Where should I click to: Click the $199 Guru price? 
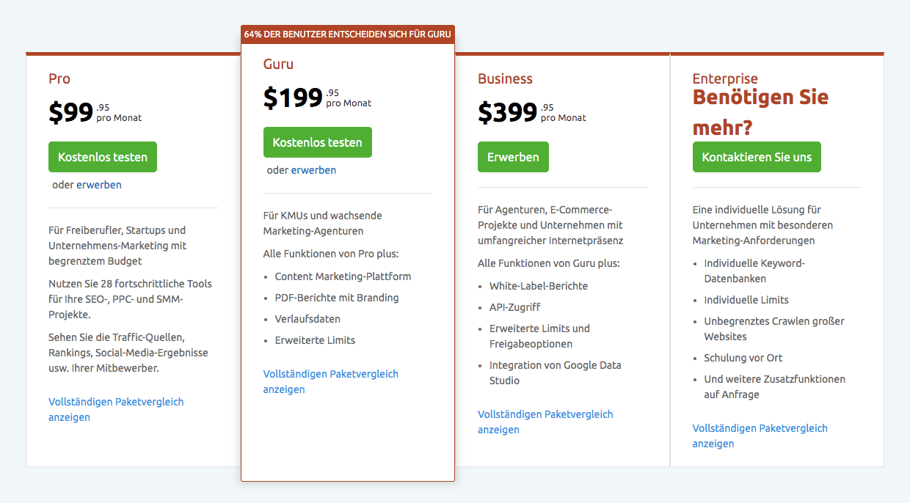tap(293, 98)
